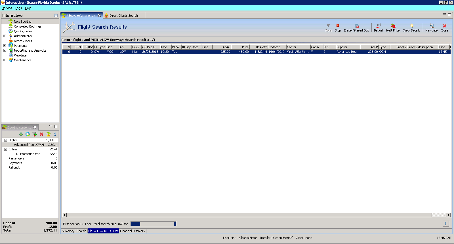Collapse the Extras tree node
454x244 pixels.
point(5,149)
